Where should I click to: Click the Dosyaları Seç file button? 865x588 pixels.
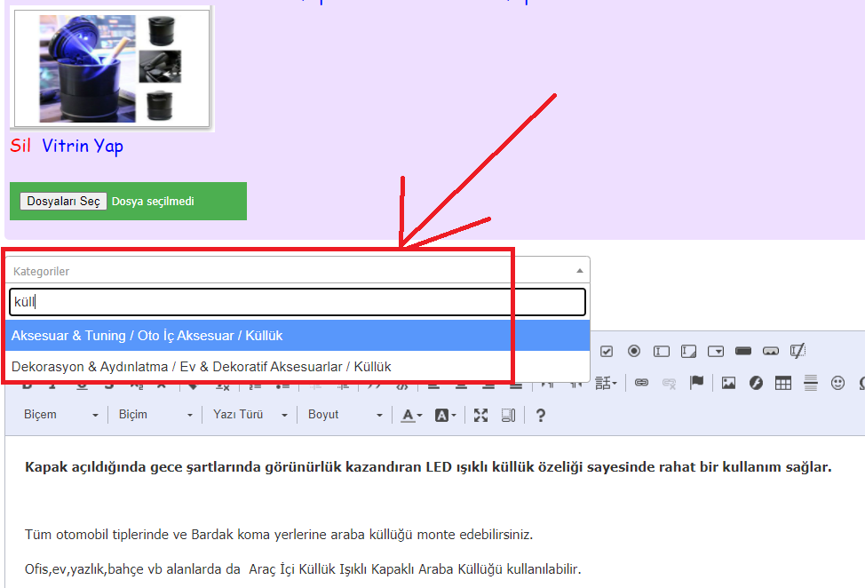pos(63,201)
